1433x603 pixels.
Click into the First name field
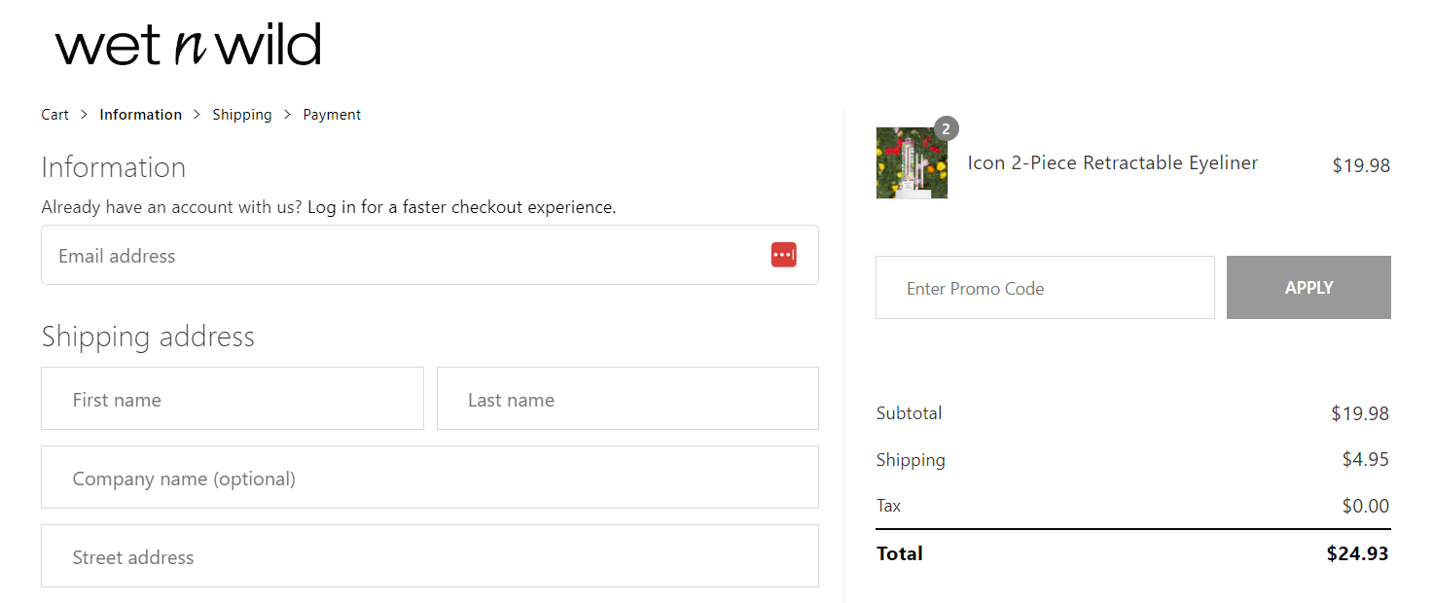coord(233,399)
